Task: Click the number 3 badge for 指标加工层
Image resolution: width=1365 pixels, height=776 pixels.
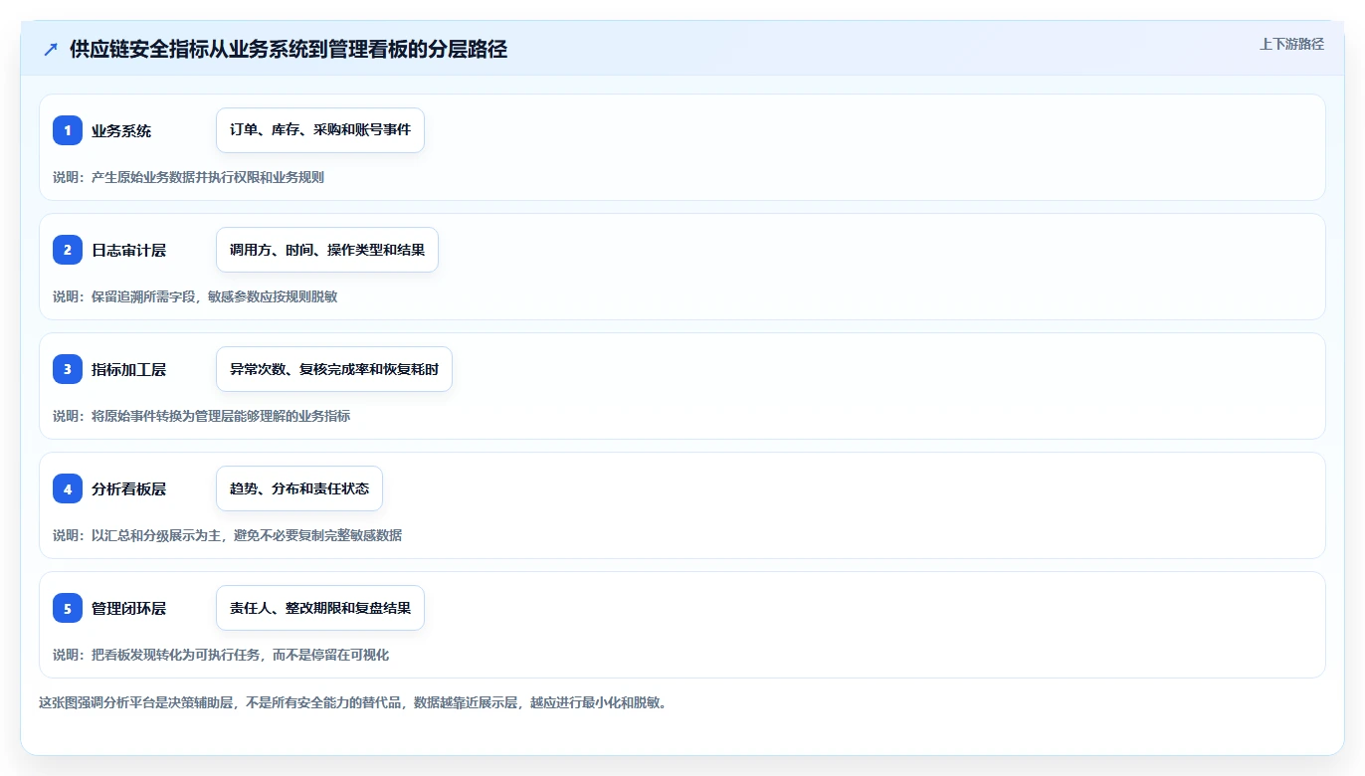Action: [68, 369]
